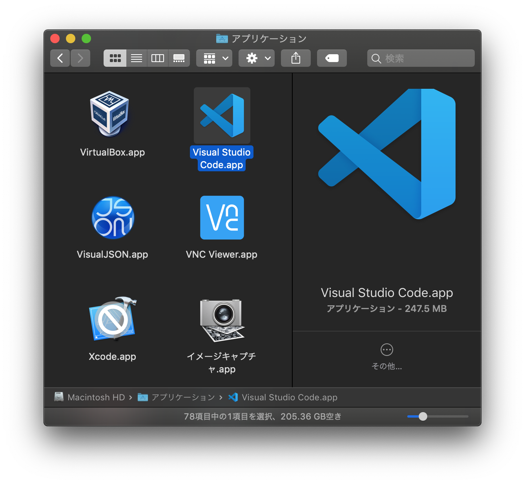Click the large VS Code preview image

point(387,154)
